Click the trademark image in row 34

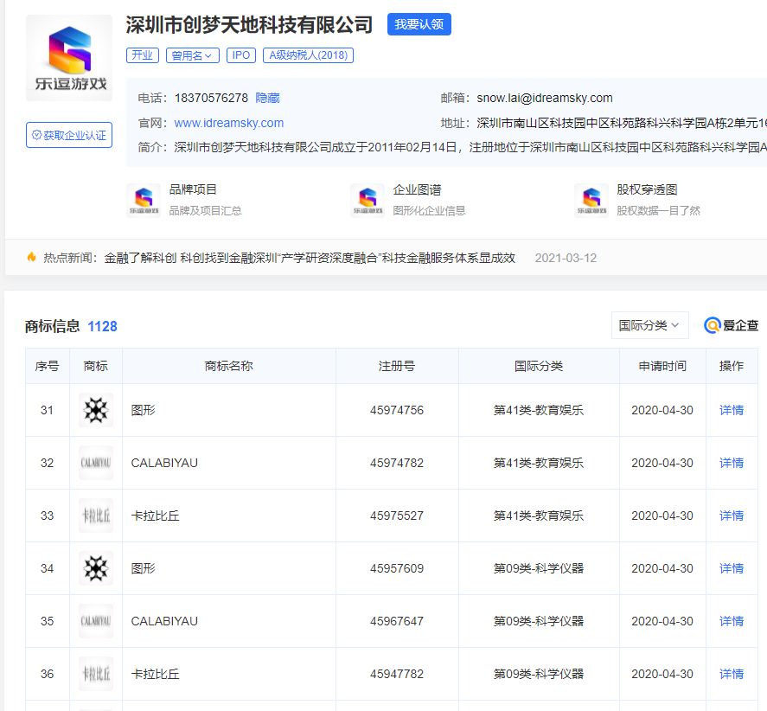click(96, 568)
